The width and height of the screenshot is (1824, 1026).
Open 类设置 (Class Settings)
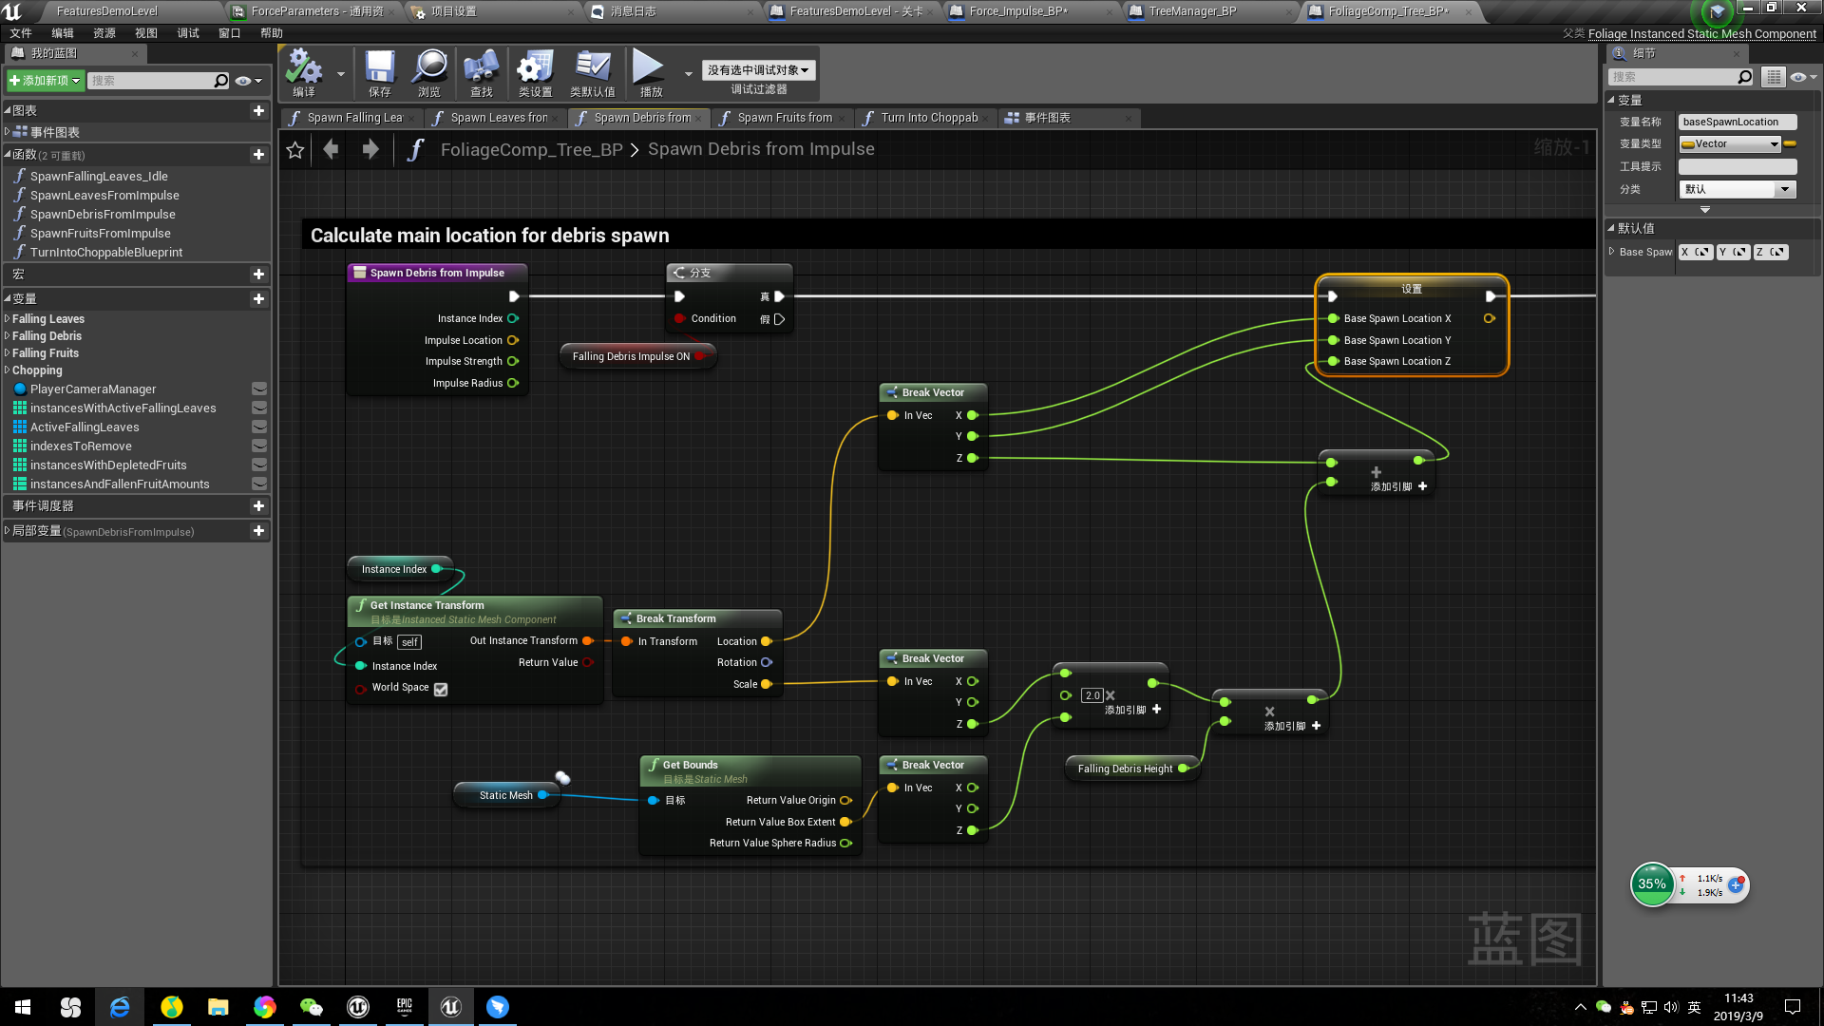534,71
